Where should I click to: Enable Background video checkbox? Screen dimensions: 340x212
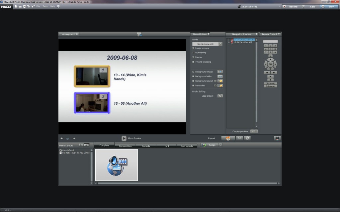point(193,77)
